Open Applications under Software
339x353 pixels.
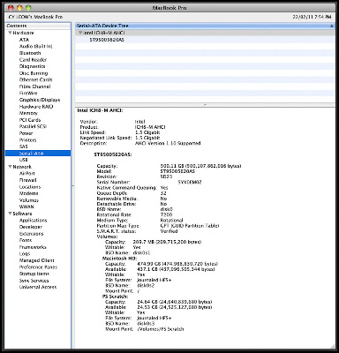pos(34,221)
